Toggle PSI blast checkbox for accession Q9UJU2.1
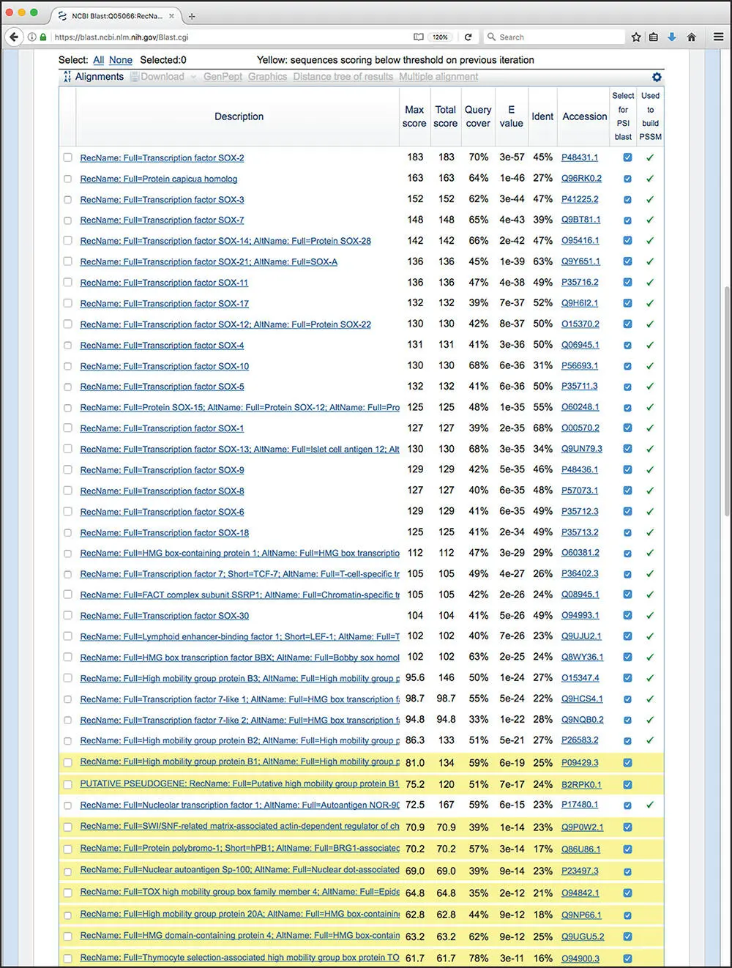 627,636
